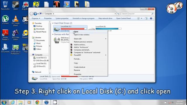Launch AVS Video Editor shortcut

[15, 35]
